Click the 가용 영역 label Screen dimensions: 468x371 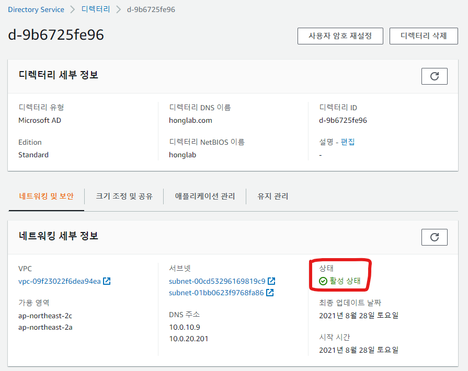point(33,303)
